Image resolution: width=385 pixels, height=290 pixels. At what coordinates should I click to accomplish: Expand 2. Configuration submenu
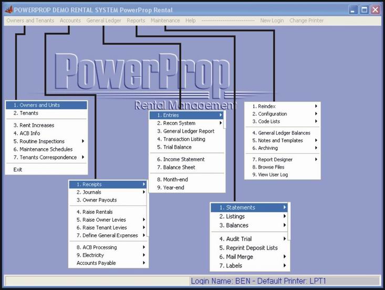coord(283,114)
